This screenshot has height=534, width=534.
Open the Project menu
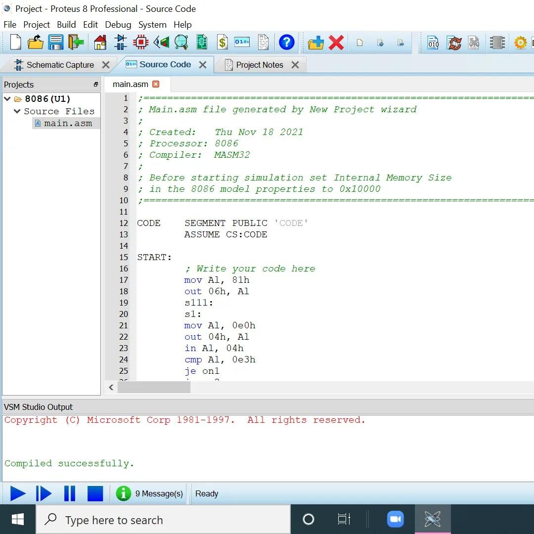pyautogui.click(x=37, y=25)
